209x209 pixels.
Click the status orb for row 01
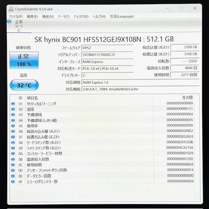pos(13,104)
